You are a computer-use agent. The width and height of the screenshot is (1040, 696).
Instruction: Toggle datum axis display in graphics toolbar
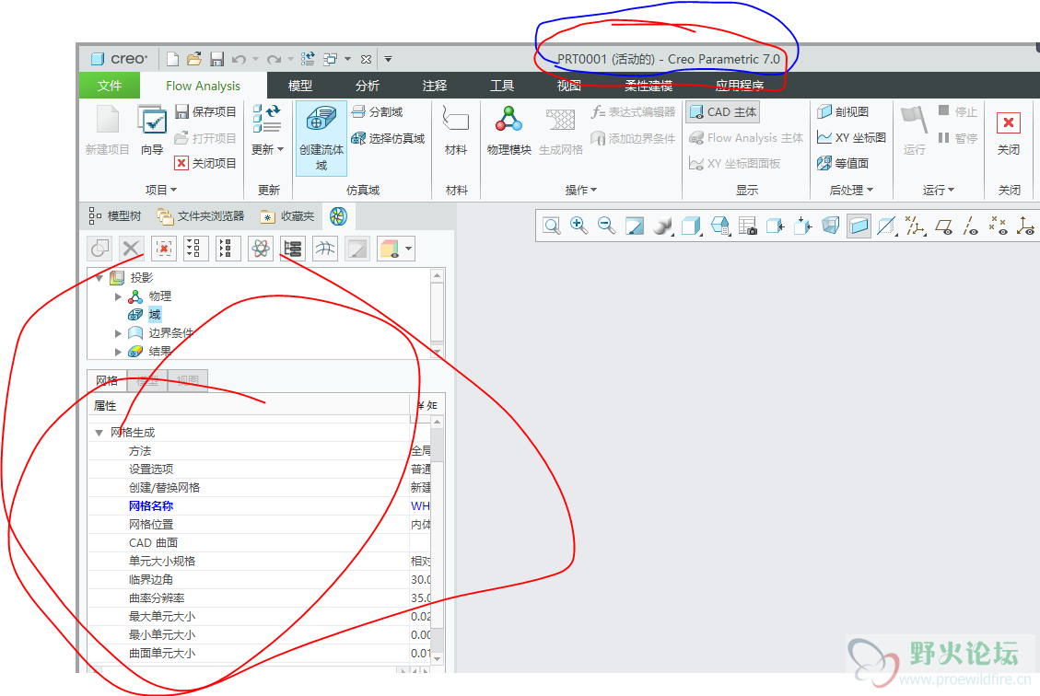click(x=970, y=226)
